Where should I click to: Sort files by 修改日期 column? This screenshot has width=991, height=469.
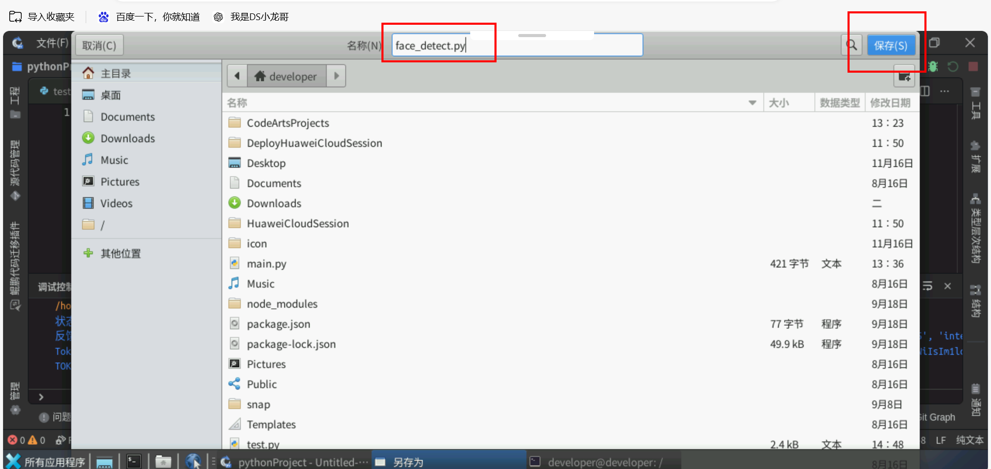click(890, 103)
